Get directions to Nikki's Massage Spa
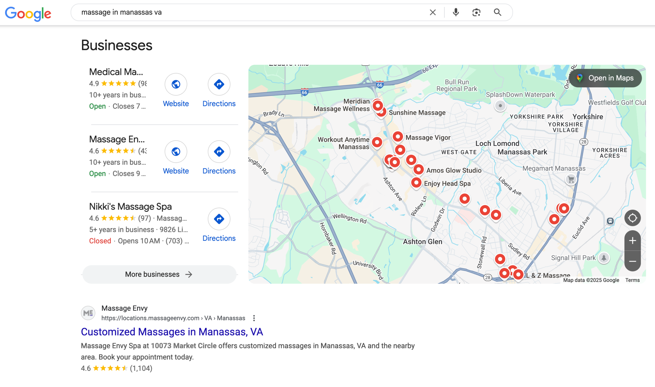The width and height of the screenshot is (655, 387). pos(219,219)
